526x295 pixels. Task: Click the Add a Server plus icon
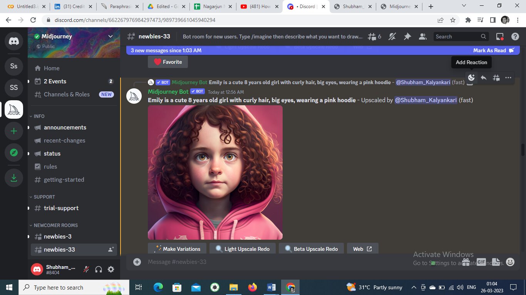pos(14,131)
